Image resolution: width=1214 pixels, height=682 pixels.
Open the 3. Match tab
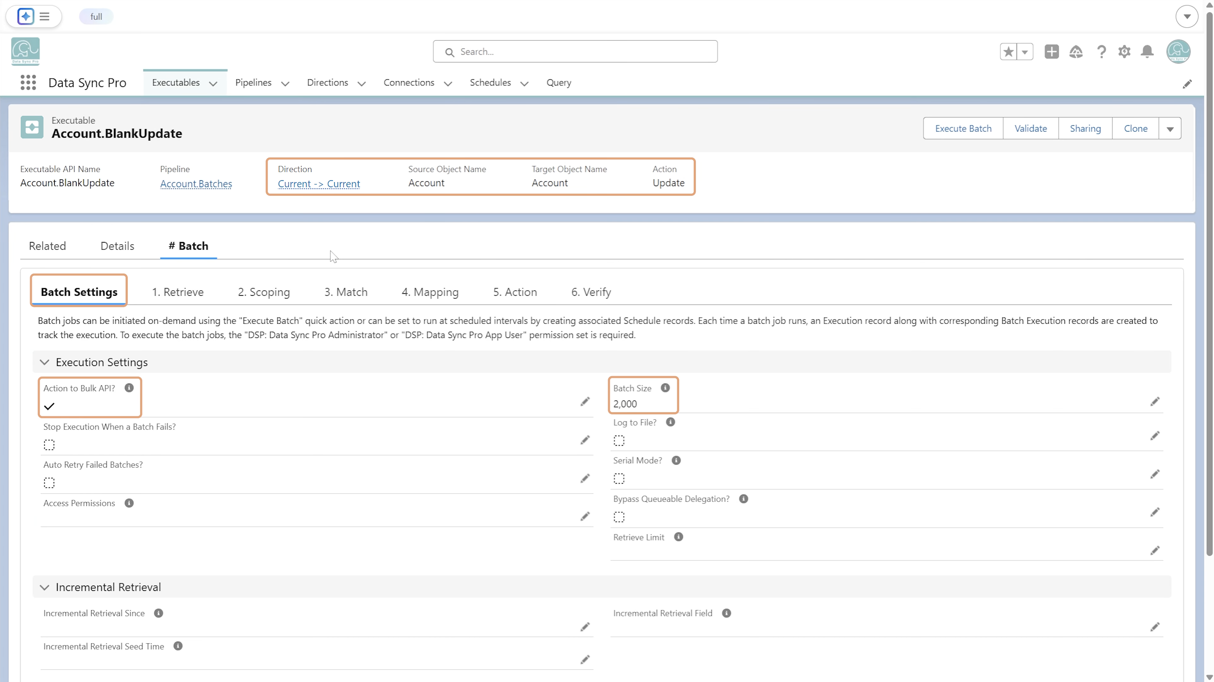[x=346, y=292]
